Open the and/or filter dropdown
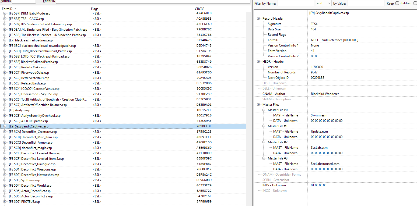Screen dimensions: 417x206 (x=324, y=3)
